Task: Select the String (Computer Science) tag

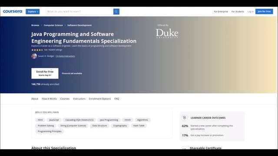Action: click(x=73, y=126)
